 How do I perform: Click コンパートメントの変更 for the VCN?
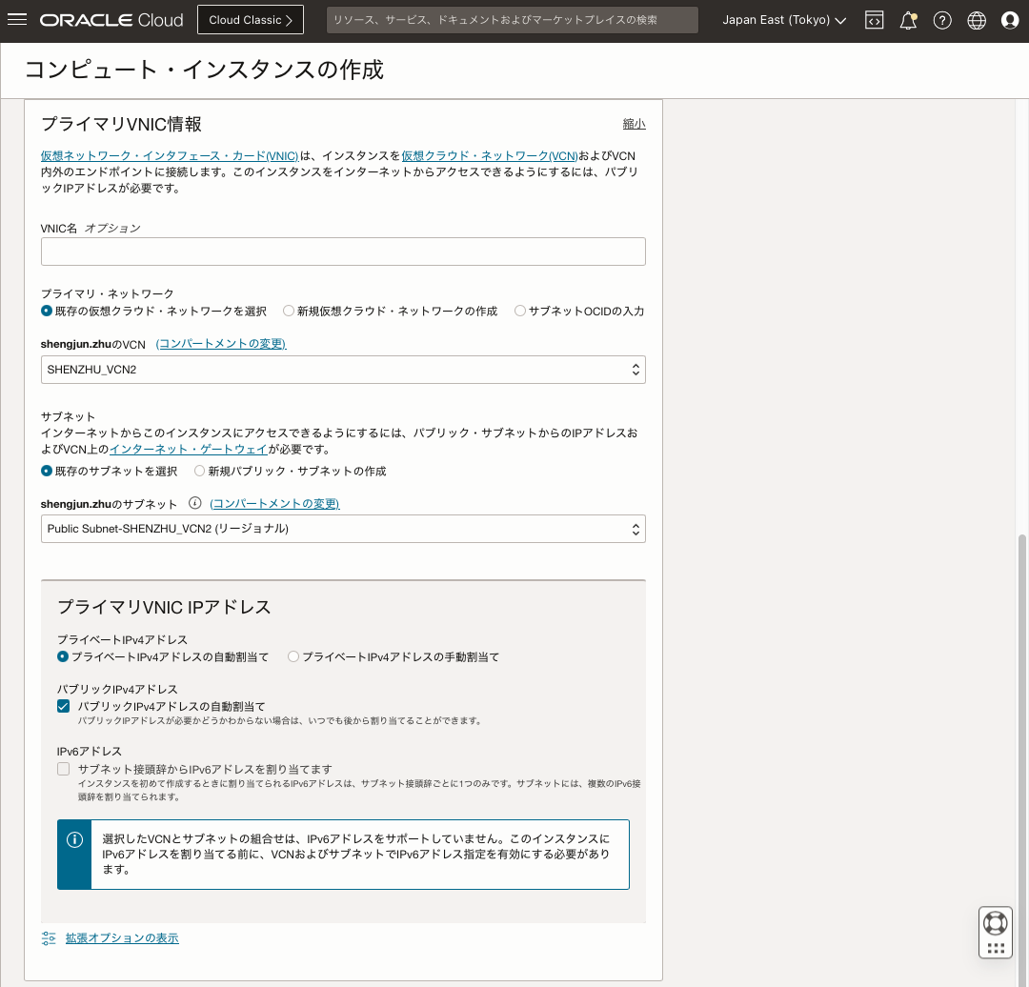220,343
